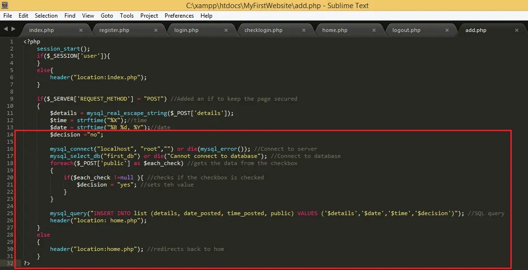Click the closing ?> PHP tag
Screen dimensions: 528x270
27,263
